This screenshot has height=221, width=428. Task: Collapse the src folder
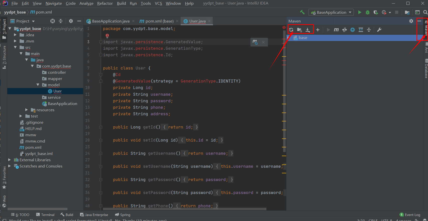[x=15, y=47]
